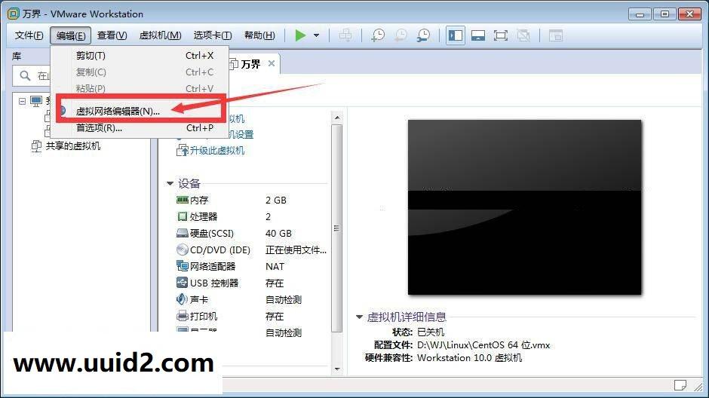The image size is (709, 398).
Task: Click the 处理器 device row label
Action: 204,216
